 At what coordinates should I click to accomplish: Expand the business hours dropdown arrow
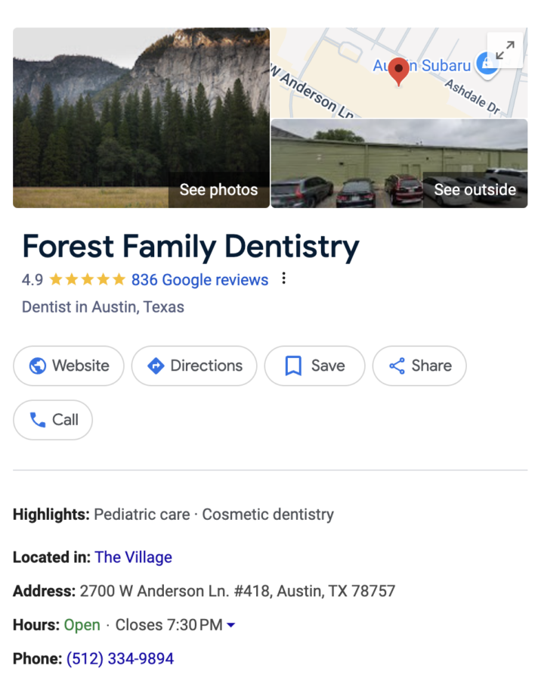tap(231, 625)
